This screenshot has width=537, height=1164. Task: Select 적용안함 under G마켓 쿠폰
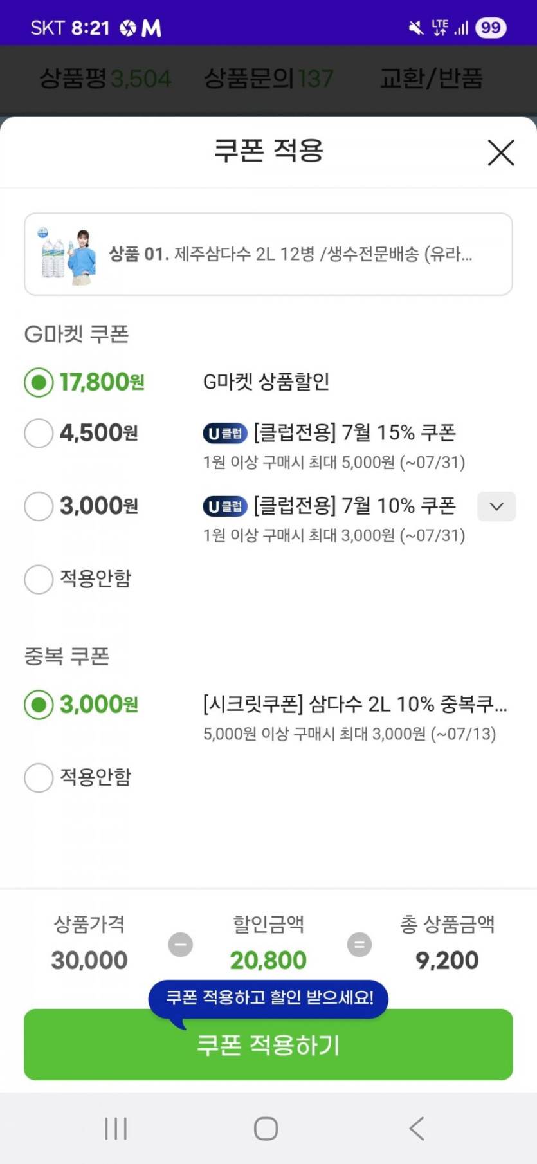[x=39, y=579]
